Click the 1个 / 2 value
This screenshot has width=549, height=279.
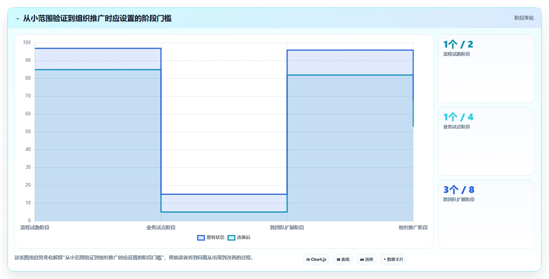[458, 45]
